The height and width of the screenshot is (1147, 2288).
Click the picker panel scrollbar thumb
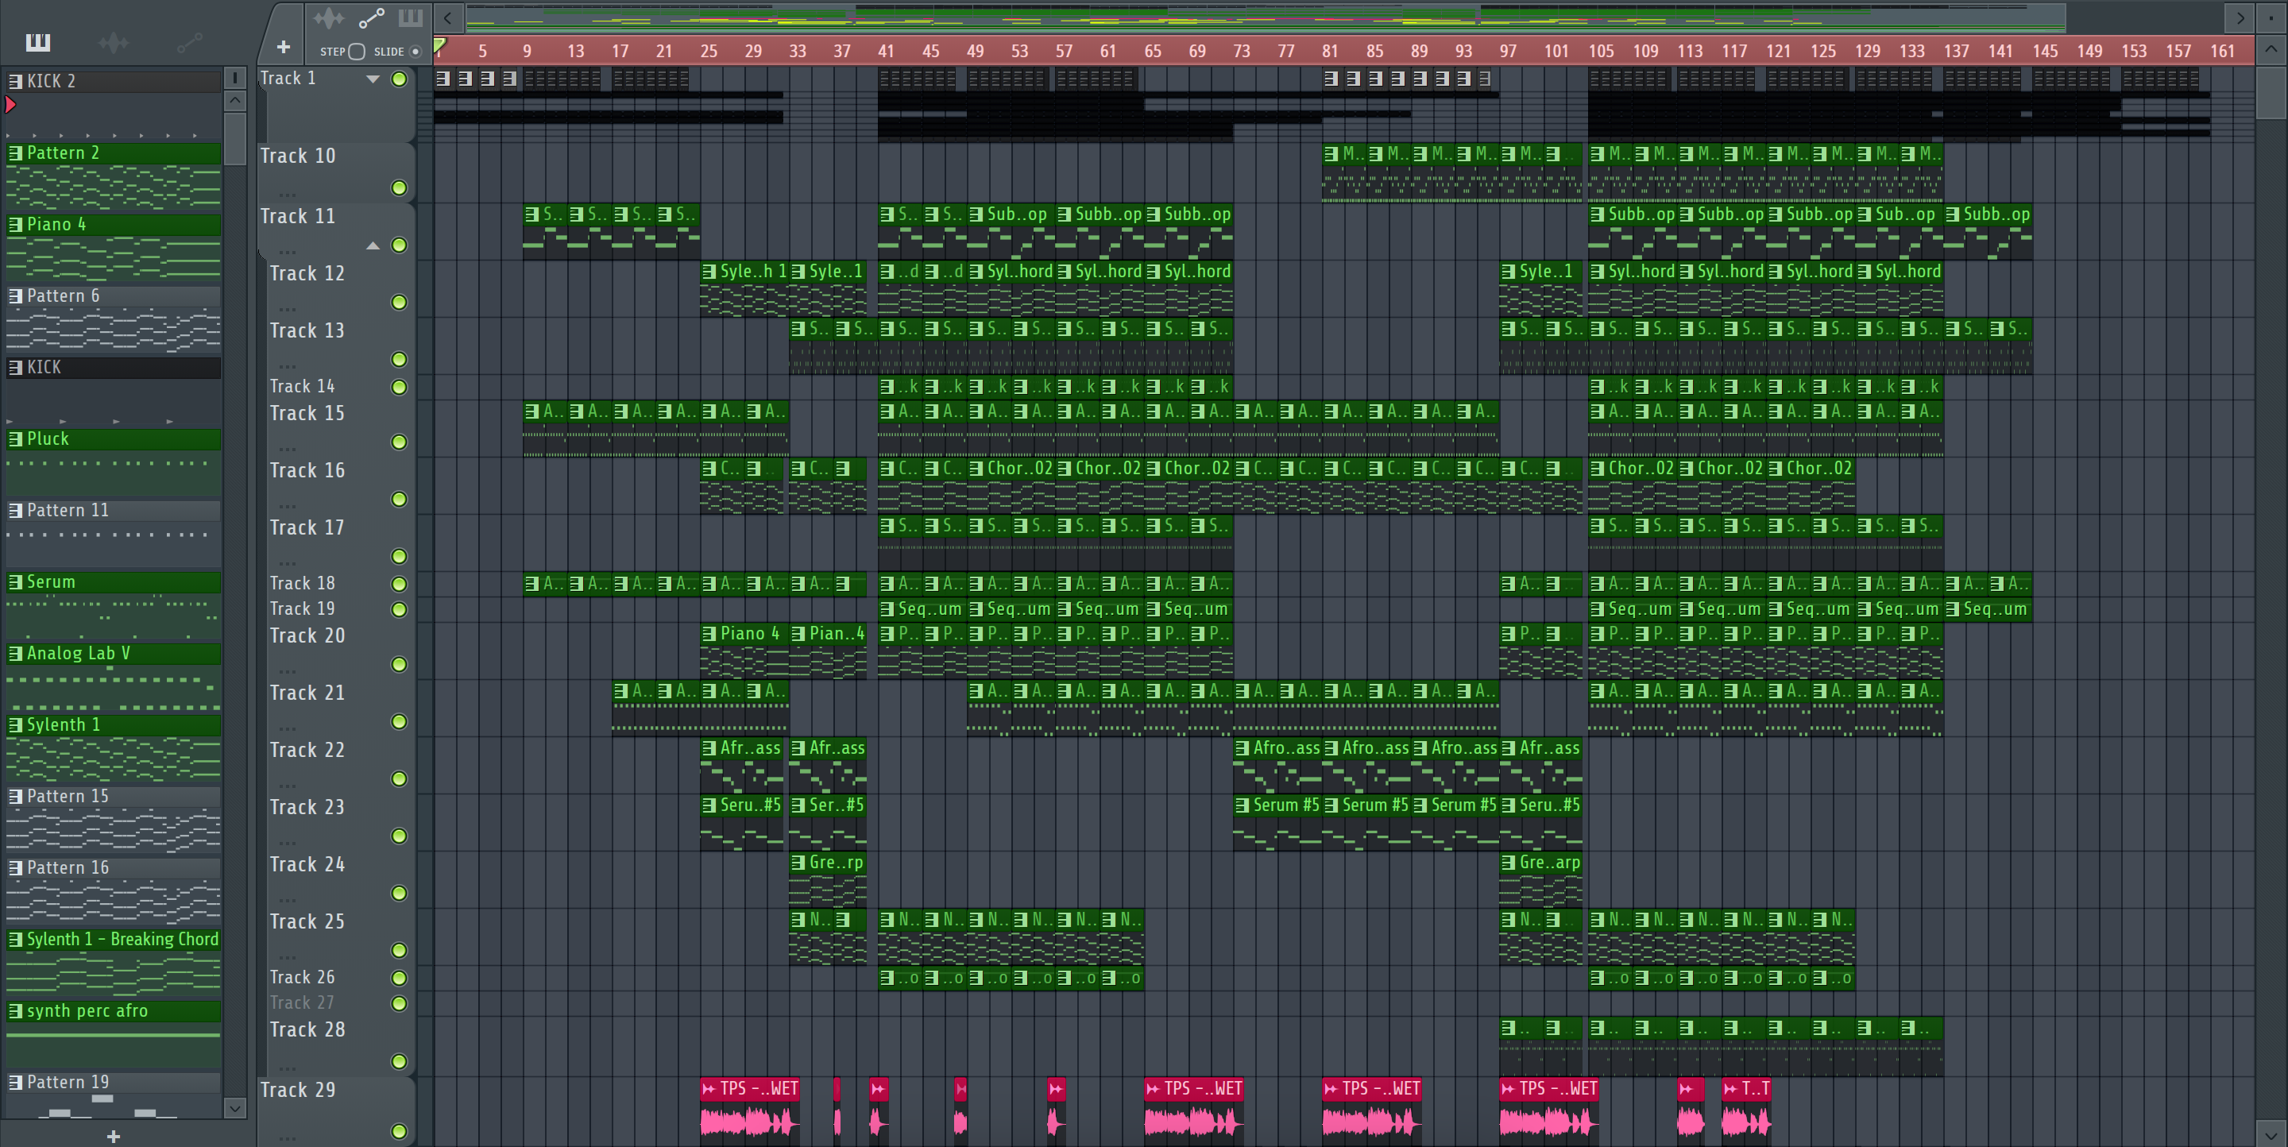point(234,137)
